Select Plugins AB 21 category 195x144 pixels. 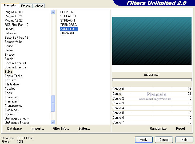click(x=14, y=16)
